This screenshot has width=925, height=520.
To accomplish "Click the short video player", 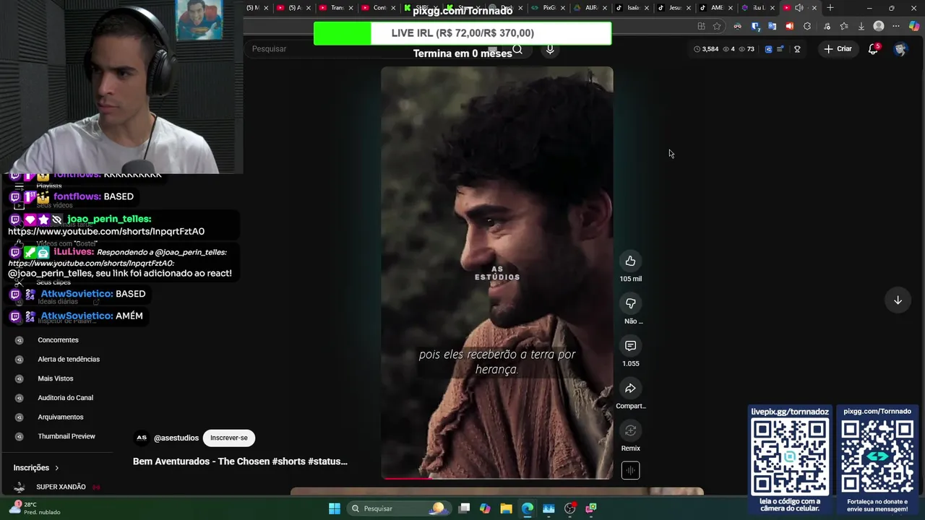I will (x=497, y=273).
